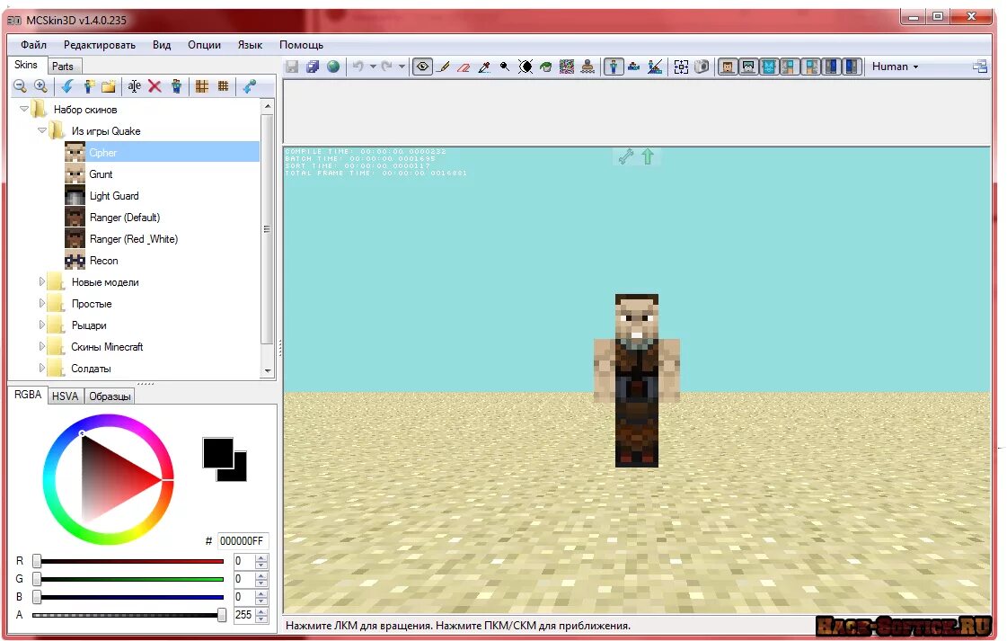Toggle chest visibility button

click(769, 67)
